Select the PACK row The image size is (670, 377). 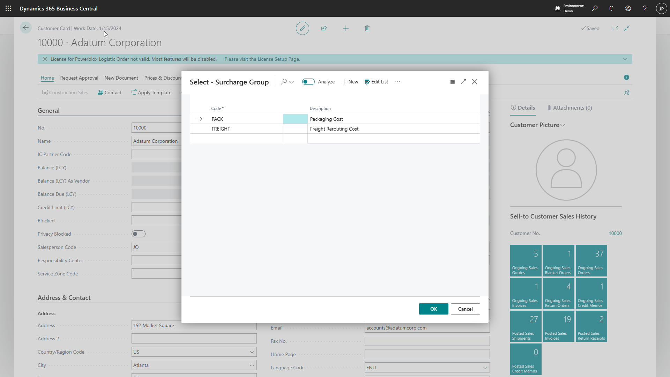335,119
